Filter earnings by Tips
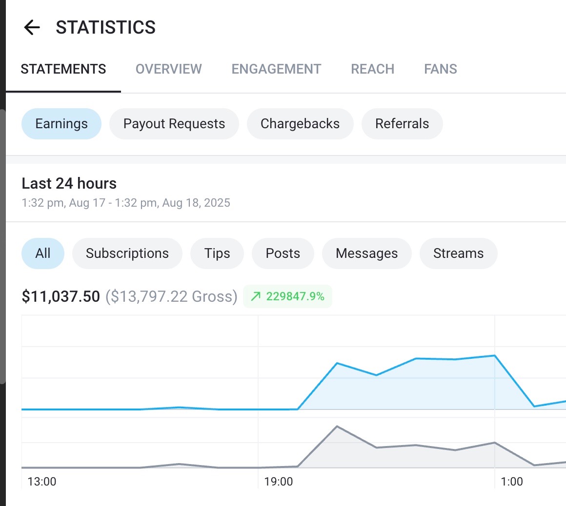Image resolution: width=566 pixels, height=506 pixels. pos(217,253)
